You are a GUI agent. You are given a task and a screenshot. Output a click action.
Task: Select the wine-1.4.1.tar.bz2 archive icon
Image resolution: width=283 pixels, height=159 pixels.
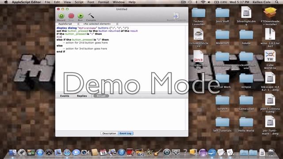(270, 38)
